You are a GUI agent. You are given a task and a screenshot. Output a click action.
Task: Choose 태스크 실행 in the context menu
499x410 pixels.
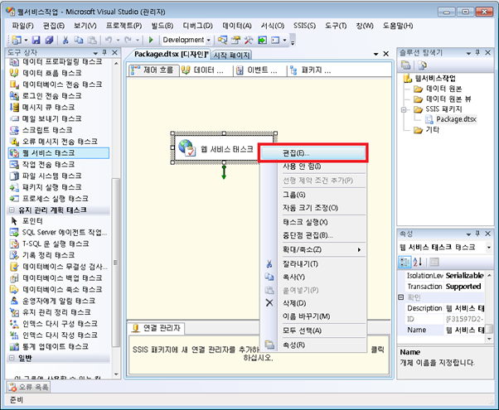[323, 222]
